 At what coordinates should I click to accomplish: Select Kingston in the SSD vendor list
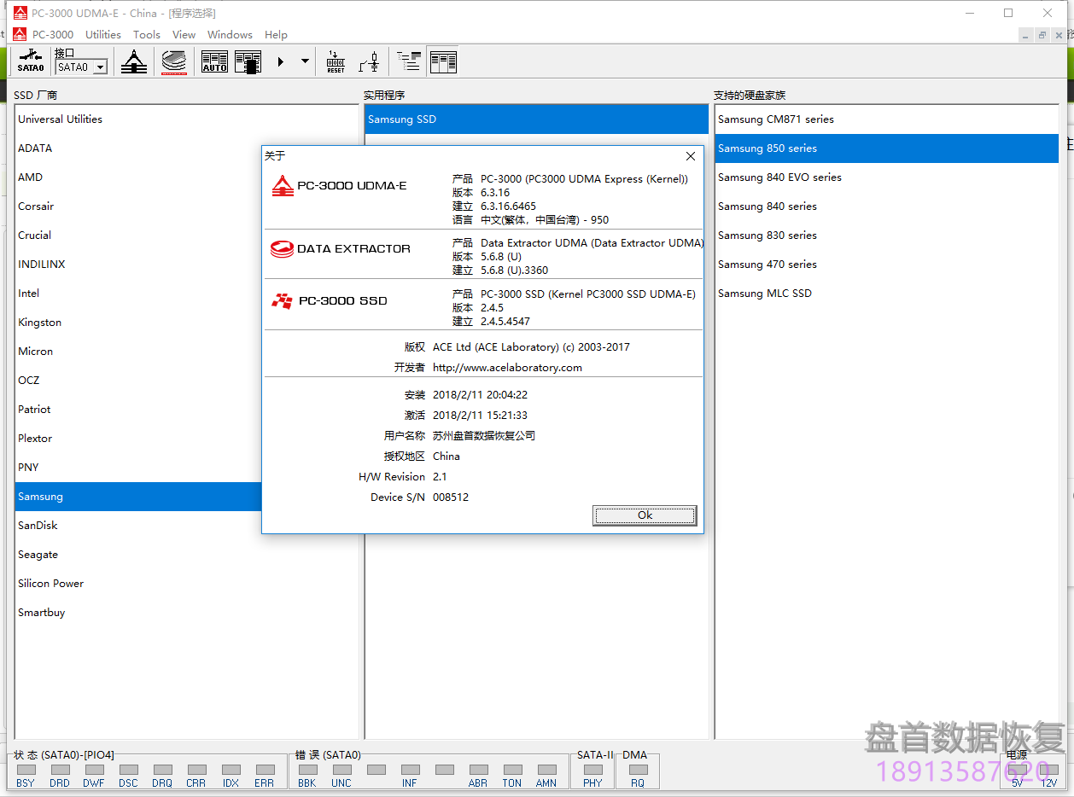click(40, 323)
